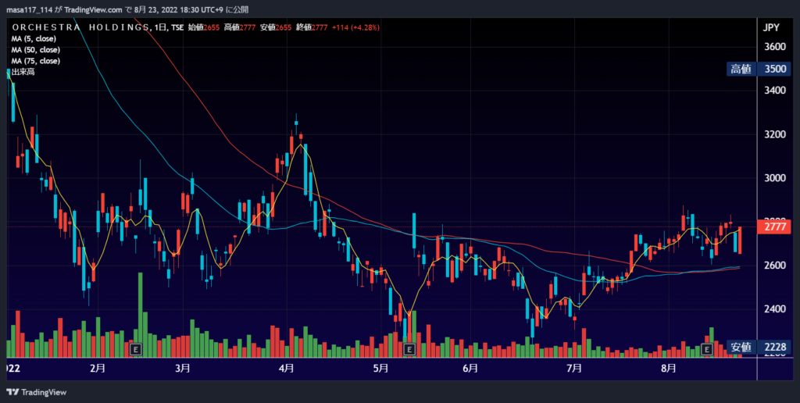Click the TradingView logo at bottom left
This screenshot has width=800, height=403.
(36, 392)
